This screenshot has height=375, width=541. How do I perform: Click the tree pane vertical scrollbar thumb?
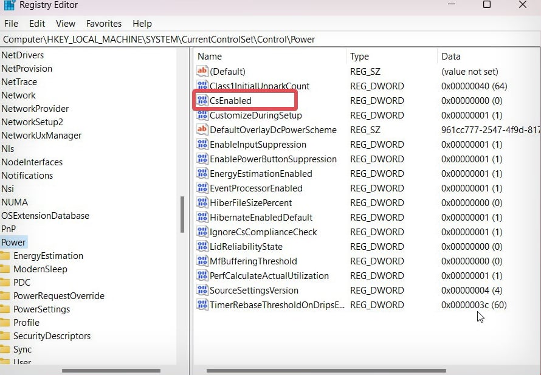182,214
